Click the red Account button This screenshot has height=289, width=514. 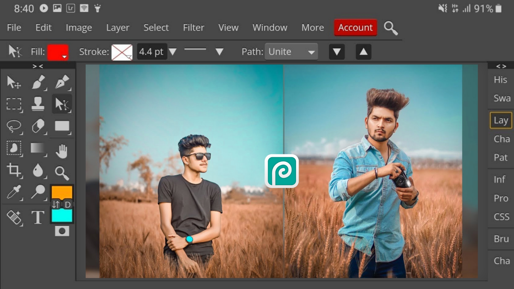355,28
